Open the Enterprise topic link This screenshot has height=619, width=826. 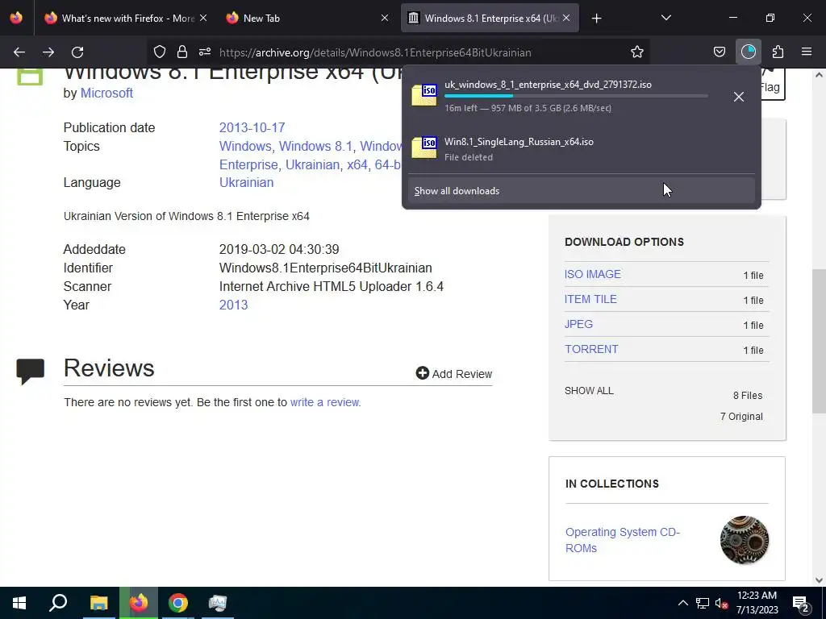[248, 164]
